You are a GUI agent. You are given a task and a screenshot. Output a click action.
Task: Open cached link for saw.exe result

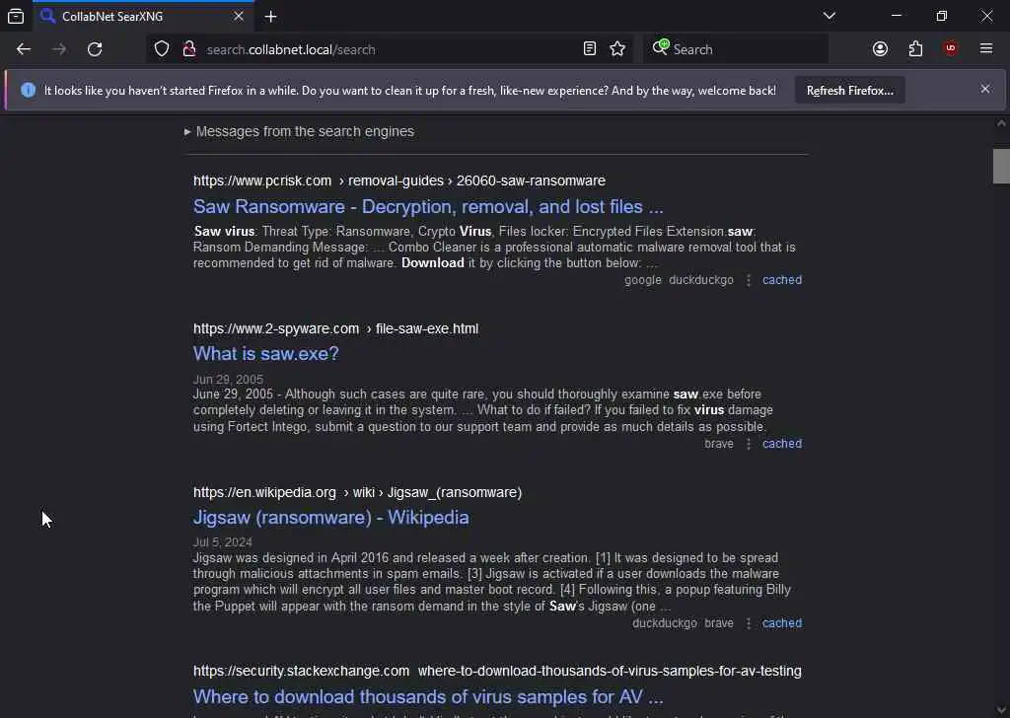tap(782, 444)
